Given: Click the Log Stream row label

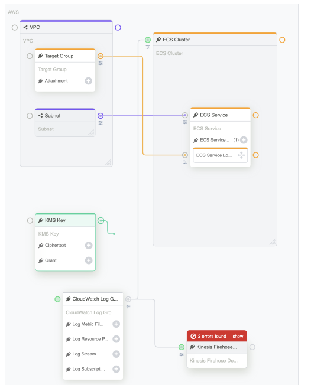Looking at the screenshot, I should pyautogui.click(x=84, y=354).
